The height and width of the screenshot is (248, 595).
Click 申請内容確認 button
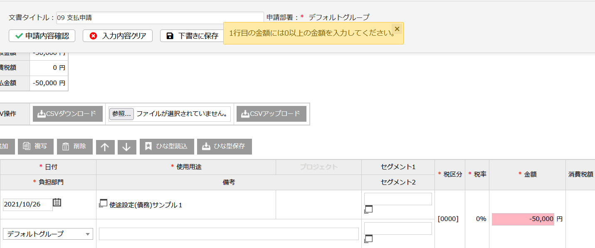coord(42,36)
